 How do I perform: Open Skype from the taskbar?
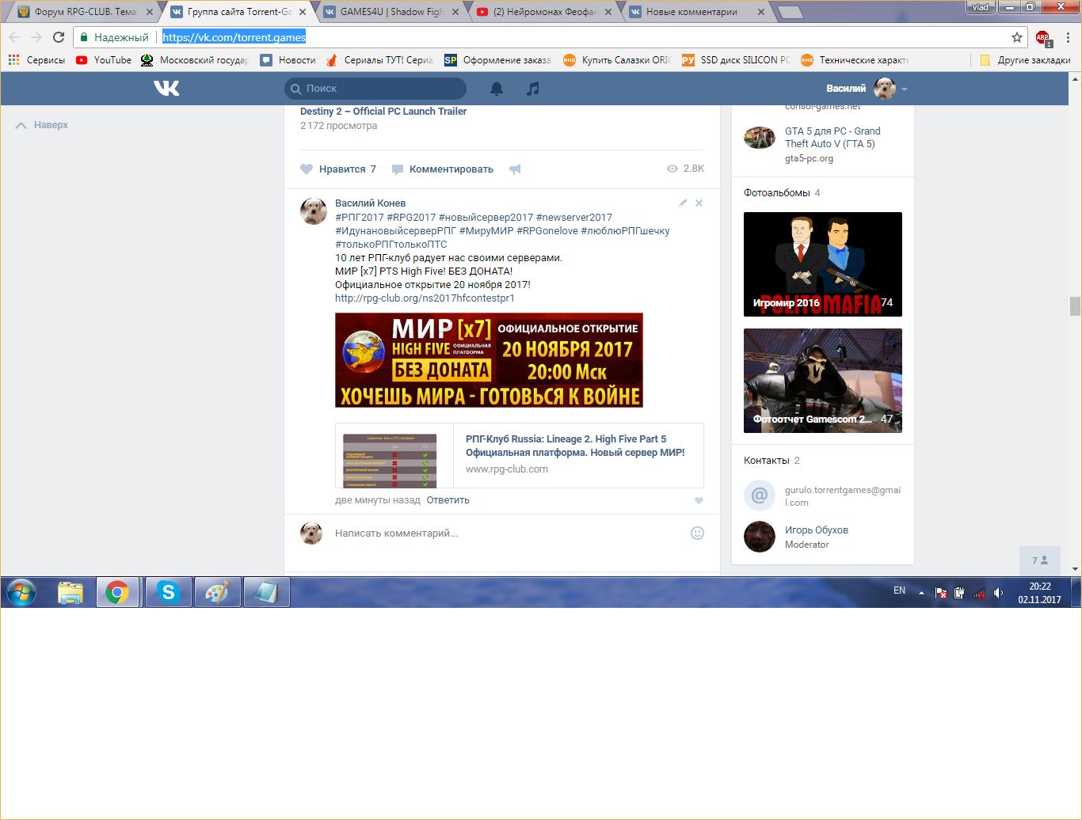click(168, 592)
